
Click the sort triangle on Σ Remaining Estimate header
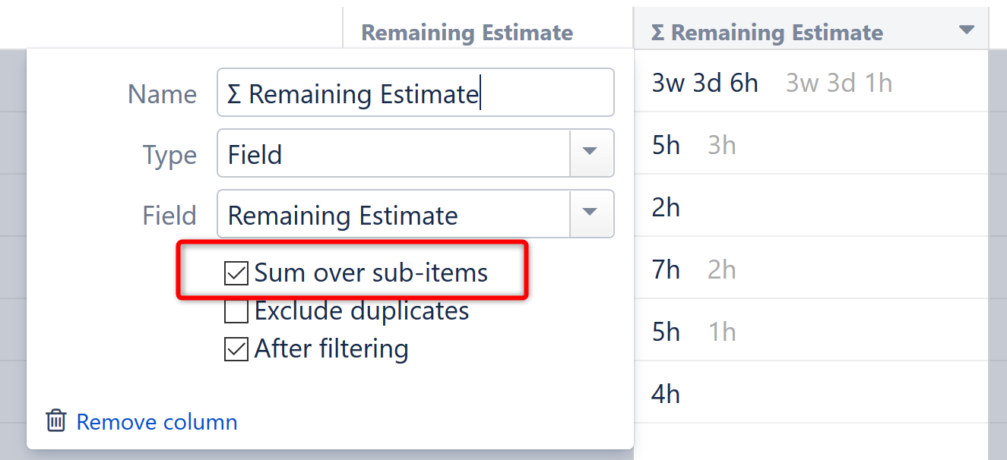967,30
